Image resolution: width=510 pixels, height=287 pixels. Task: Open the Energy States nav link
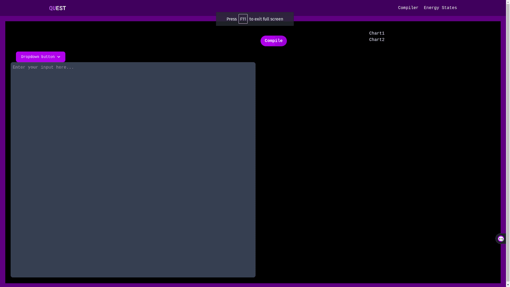pos(440,8)
